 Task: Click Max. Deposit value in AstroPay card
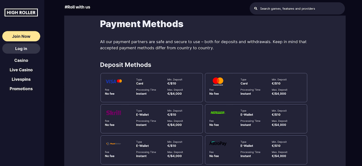click(x=279, y=156)
